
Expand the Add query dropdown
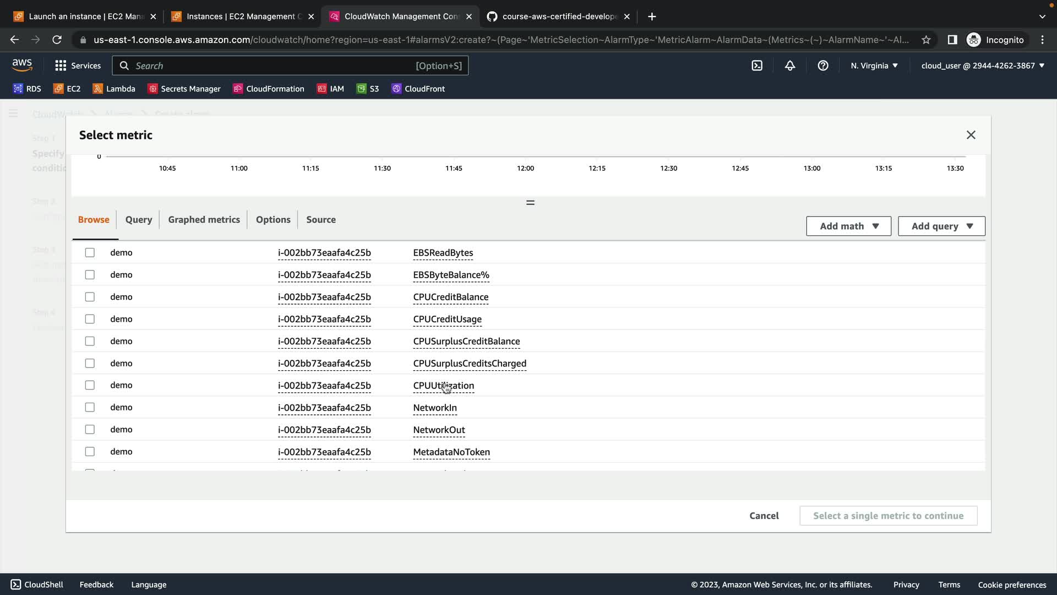[941, 226]
